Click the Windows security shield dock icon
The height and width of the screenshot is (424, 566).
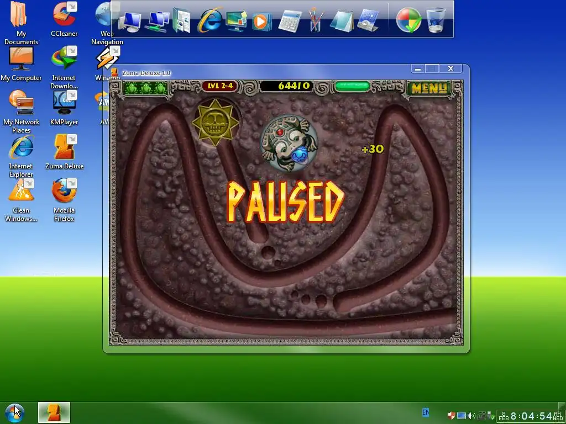[x=408, y=20]
